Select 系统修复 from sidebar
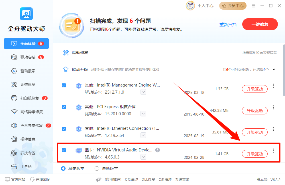Image resolution: width=285 pixels, height=185 pixels. (26, 85)
